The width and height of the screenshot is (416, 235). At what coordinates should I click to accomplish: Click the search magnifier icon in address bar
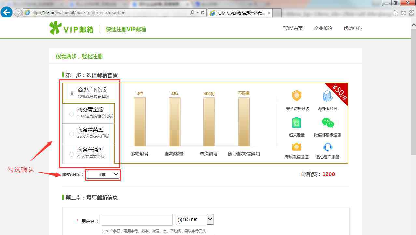click(x=192, y=13)
